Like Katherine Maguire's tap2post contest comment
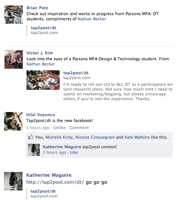This screenshot has height=200, width=176. tap(74, 152)
